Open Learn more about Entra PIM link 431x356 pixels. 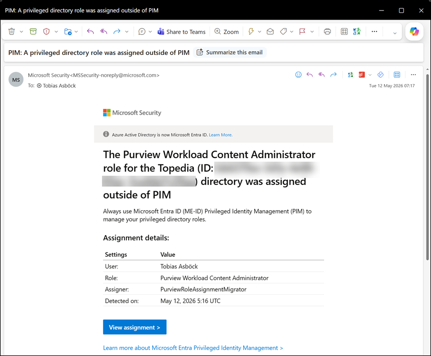tap(193, 348)
